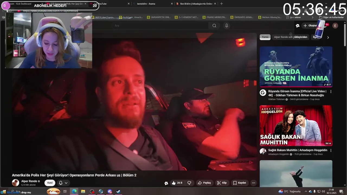Open the Arkadaşım Hoşgeldin channel avatar
The width and height of the screenshot is (347, 195).
263,151
